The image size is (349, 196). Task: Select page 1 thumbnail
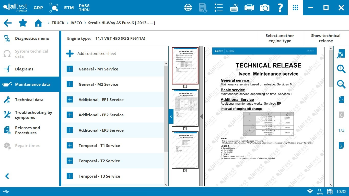pyautogui.click(x=185, y=66)
